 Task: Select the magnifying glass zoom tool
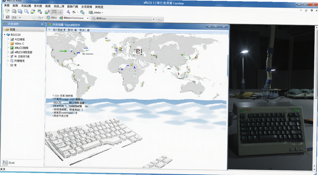point(26,12)
